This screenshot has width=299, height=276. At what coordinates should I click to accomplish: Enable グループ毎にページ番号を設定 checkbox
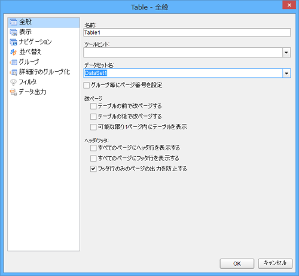(x=87, y=86)
